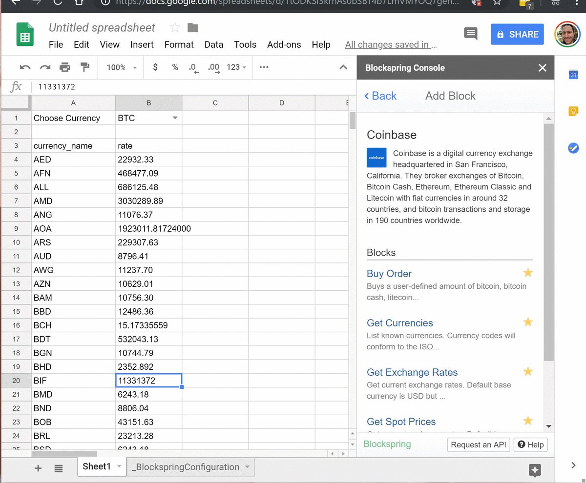
Task: Open the Get Currencies block
Action: (400, 323)
